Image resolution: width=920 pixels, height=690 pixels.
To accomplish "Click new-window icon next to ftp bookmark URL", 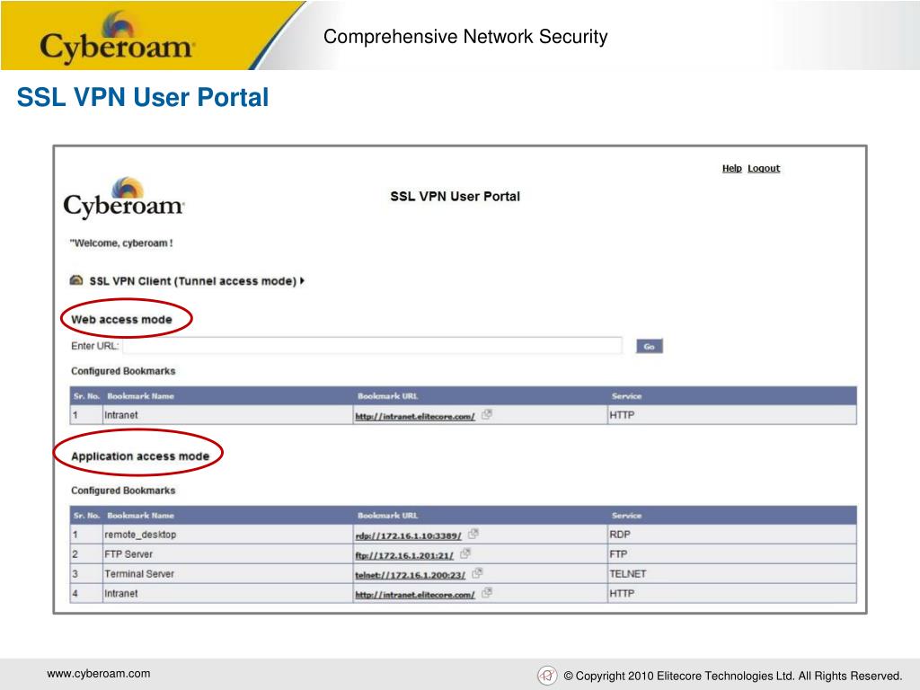I will click(464, 553).
